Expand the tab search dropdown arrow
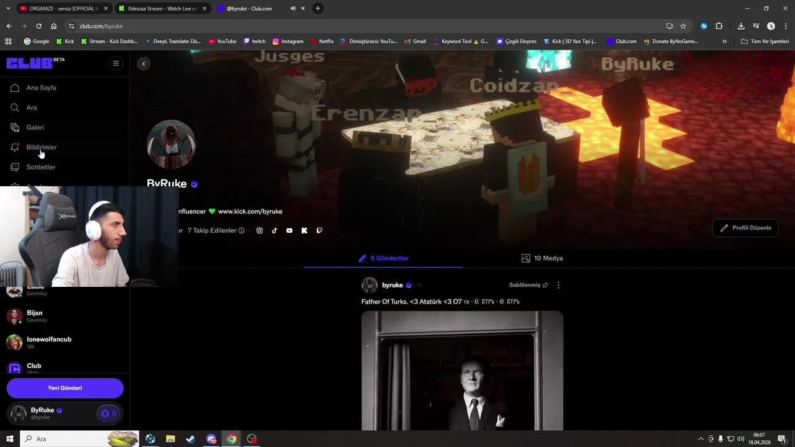The image size is (795, 447). coord(8,8)
